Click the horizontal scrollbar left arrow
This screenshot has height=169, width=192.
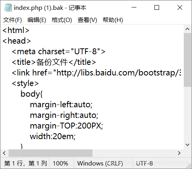4,153
